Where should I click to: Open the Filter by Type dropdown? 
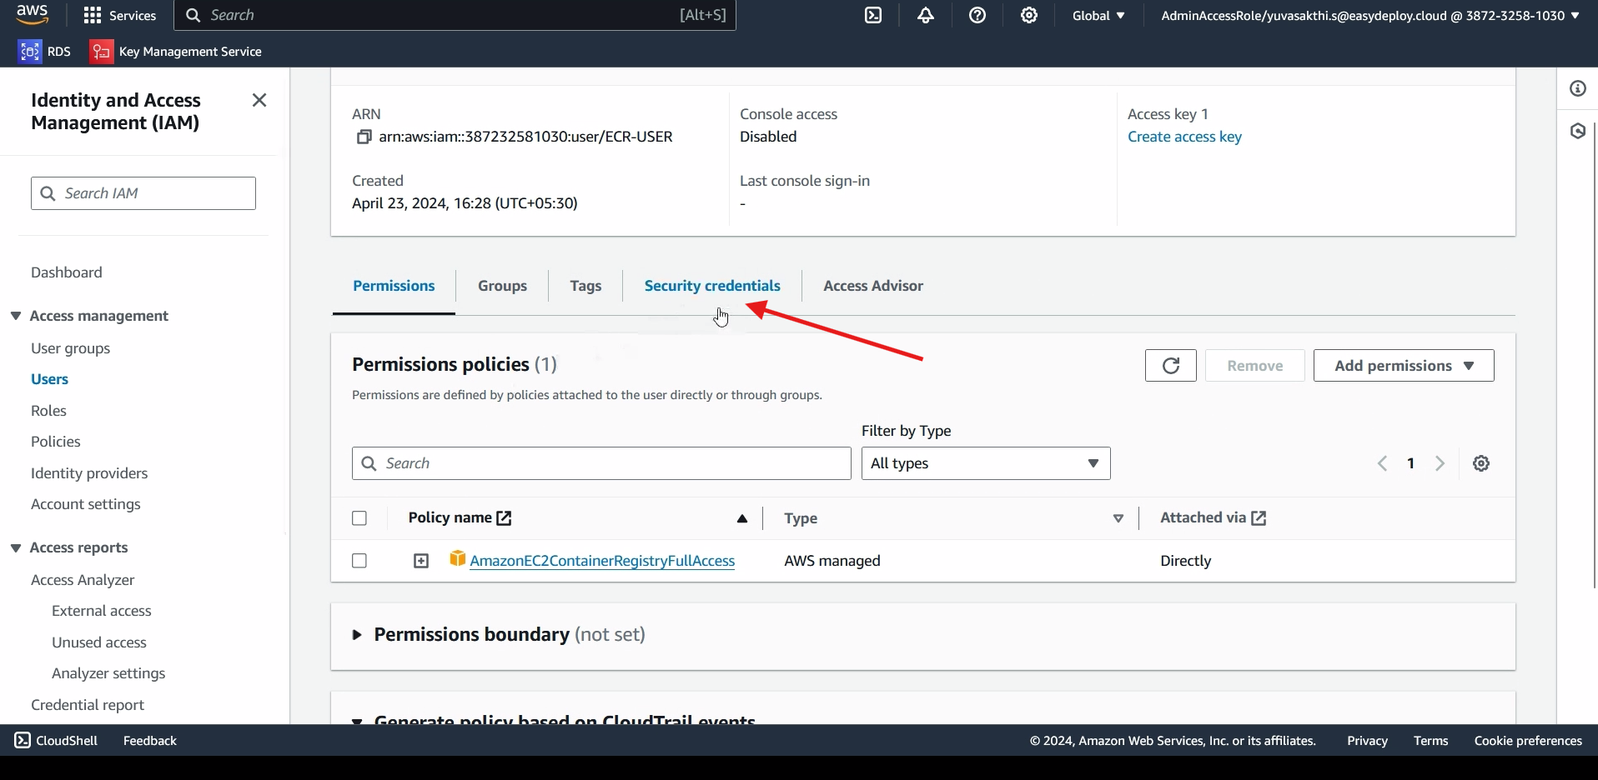coord(985,464)
